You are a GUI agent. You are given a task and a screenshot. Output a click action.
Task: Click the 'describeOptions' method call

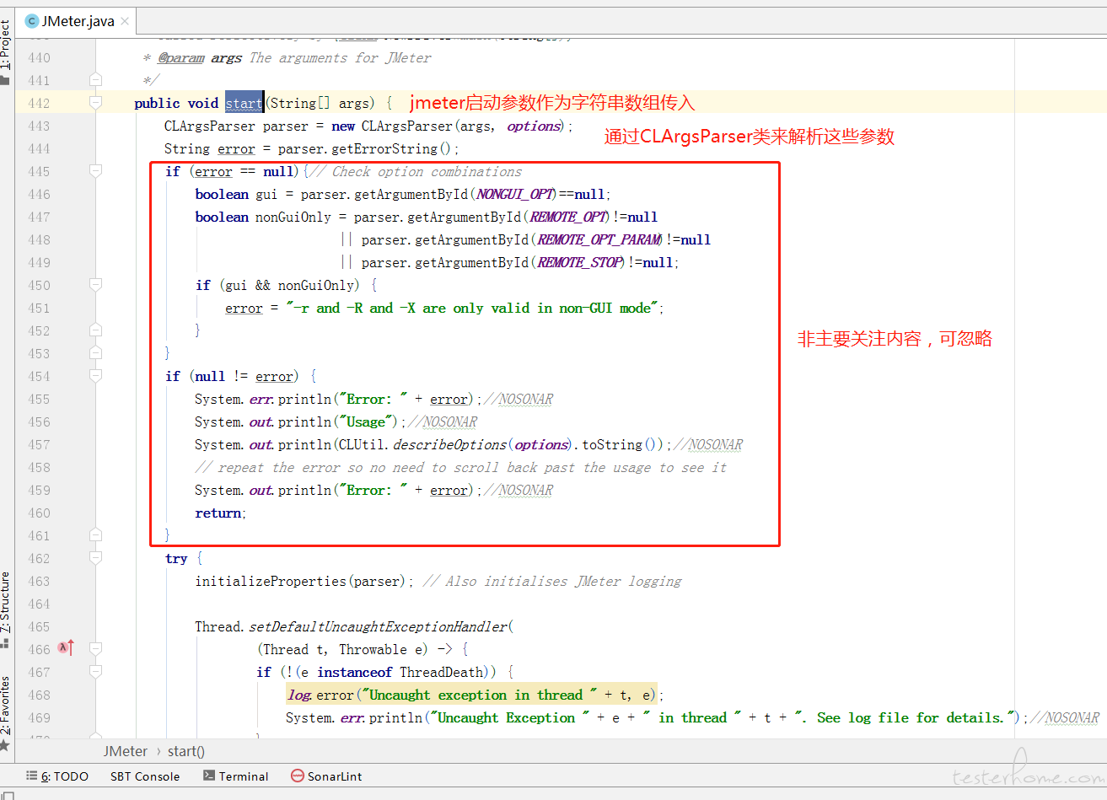pyautogui.click(x=450, y=444)
